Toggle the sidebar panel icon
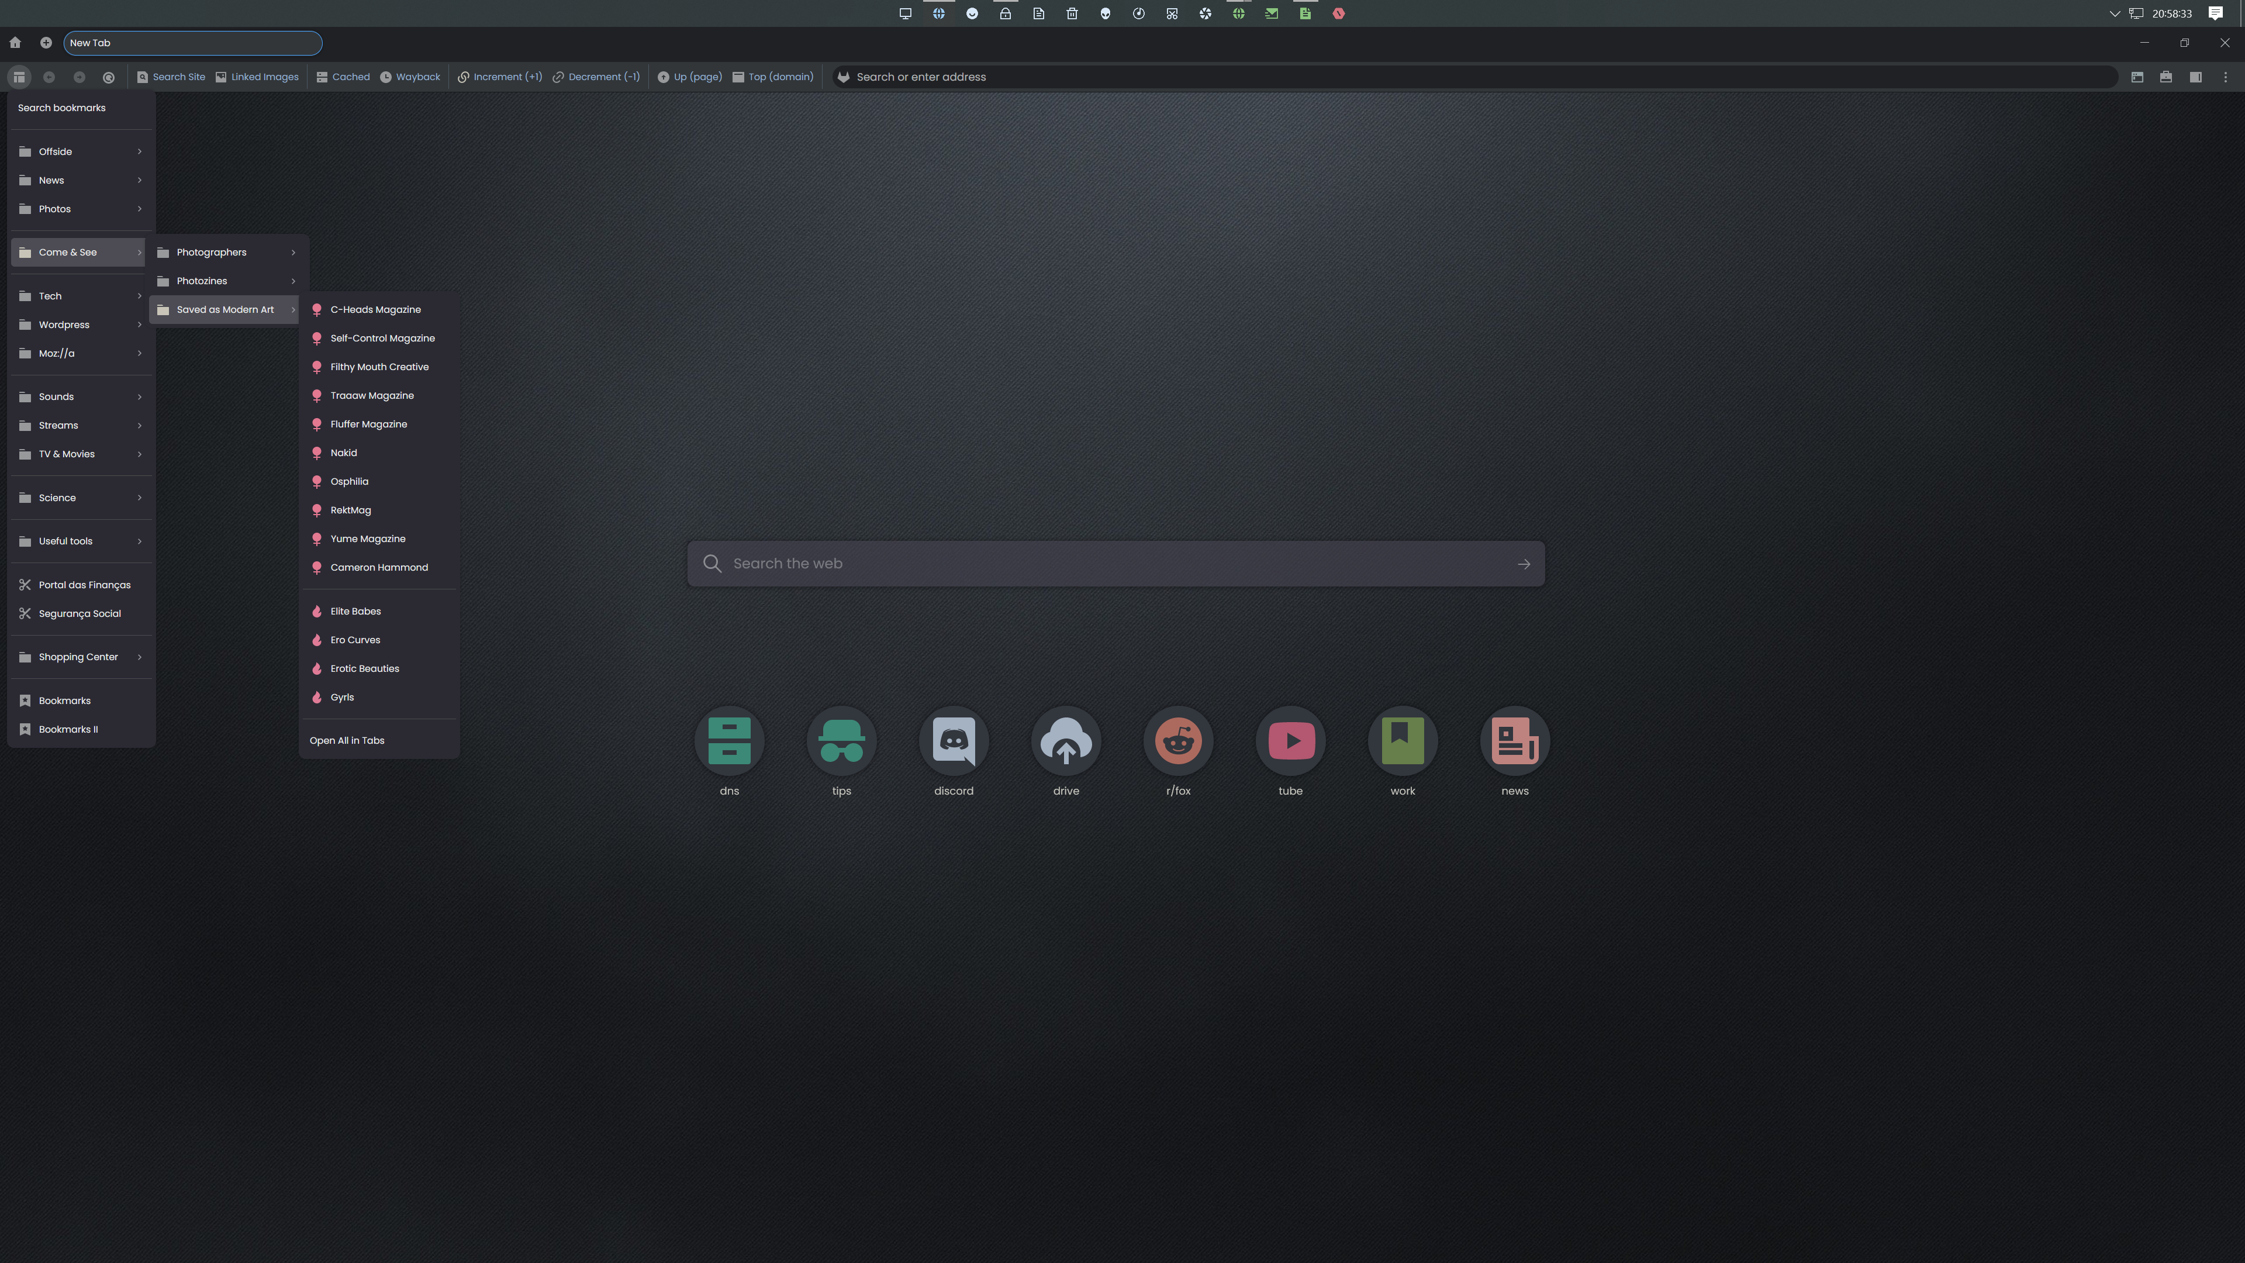 click(2195, 78)
